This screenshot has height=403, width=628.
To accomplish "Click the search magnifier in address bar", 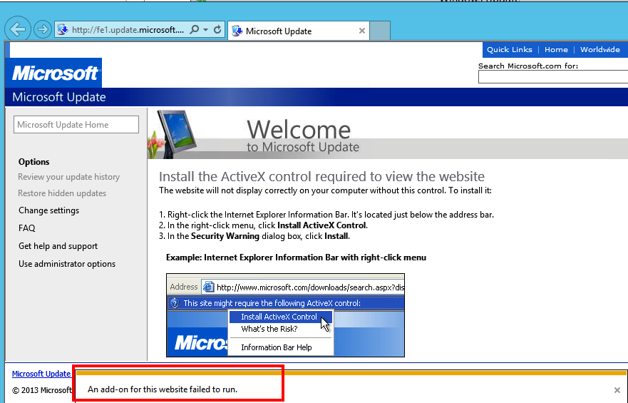I will click(194, 30).
